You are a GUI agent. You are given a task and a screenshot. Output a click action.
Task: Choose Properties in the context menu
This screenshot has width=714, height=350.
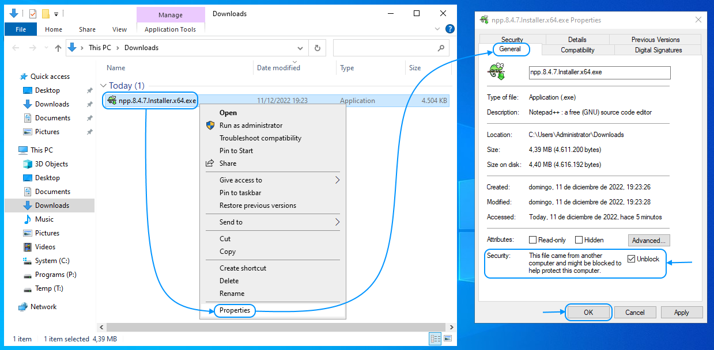click(235, 311)
